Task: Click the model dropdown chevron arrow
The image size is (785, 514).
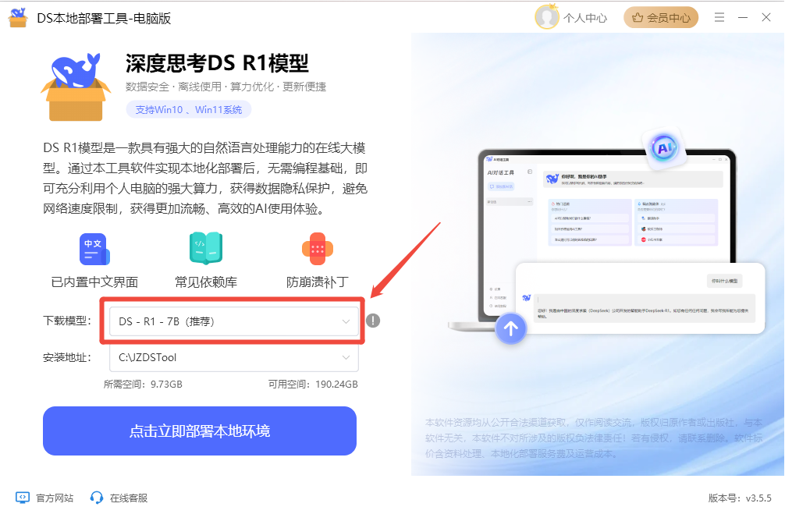Action: [x=346, y=321]
